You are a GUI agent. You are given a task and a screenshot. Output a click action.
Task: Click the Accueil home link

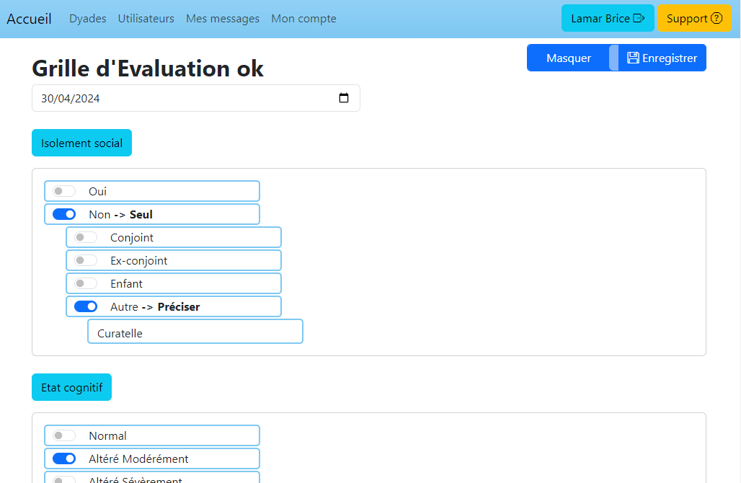(x=29, y=19)
